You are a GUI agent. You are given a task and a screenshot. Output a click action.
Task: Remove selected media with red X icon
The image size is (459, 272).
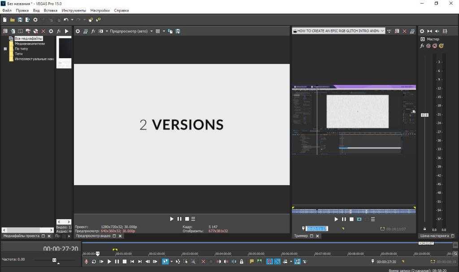click(x=43, y=31)
